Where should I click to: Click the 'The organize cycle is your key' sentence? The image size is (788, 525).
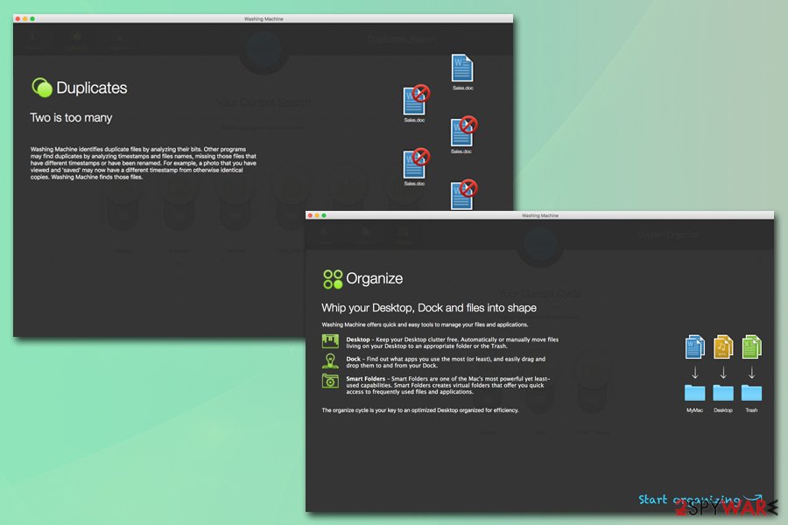click(x=420, y=410)
